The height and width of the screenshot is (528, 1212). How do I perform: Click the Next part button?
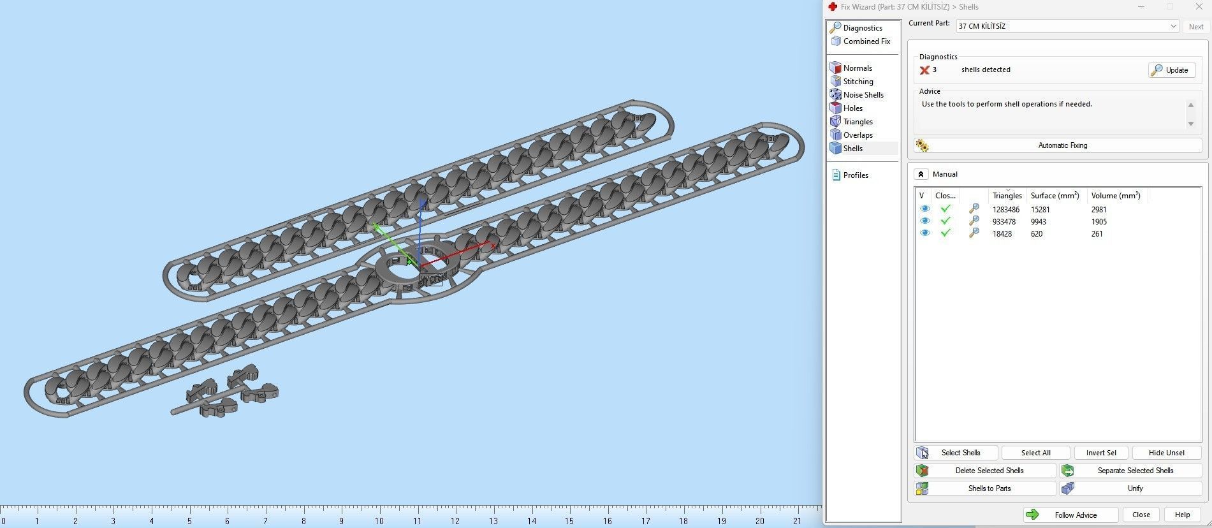1196,27
